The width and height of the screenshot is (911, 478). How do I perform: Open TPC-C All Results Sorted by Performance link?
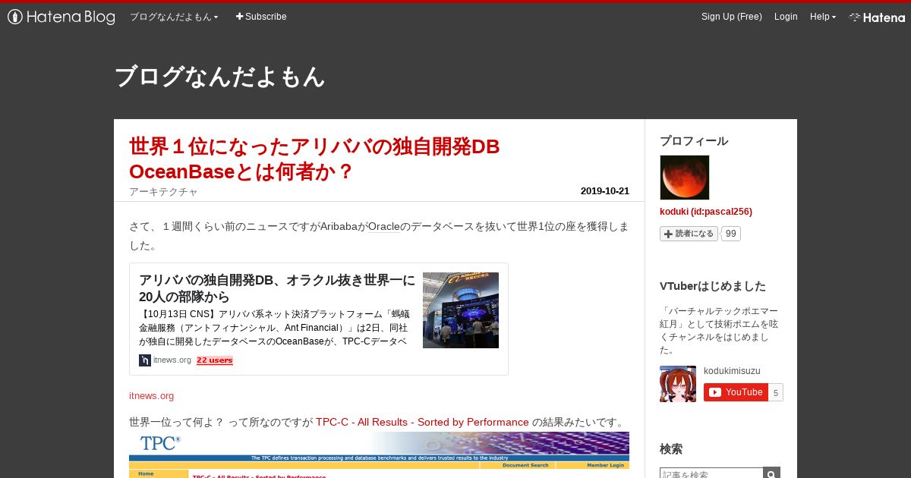(422, 422)
